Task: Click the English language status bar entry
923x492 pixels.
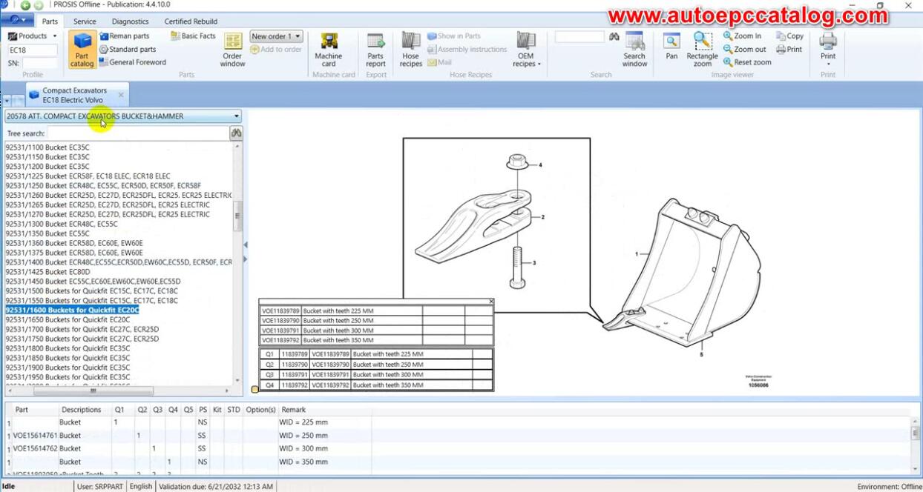Action: (140, 487)
